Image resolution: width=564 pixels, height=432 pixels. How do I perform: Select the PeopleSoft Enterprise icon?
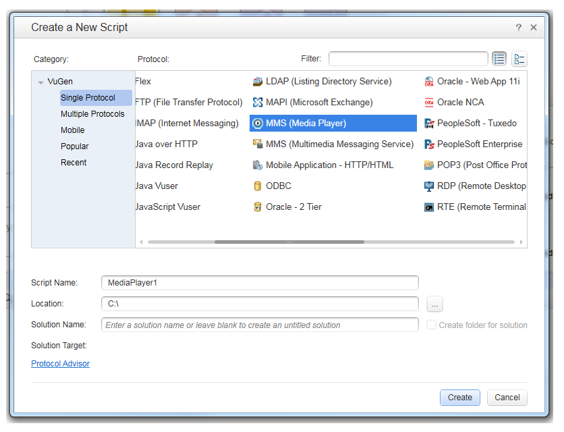[429, 144]
